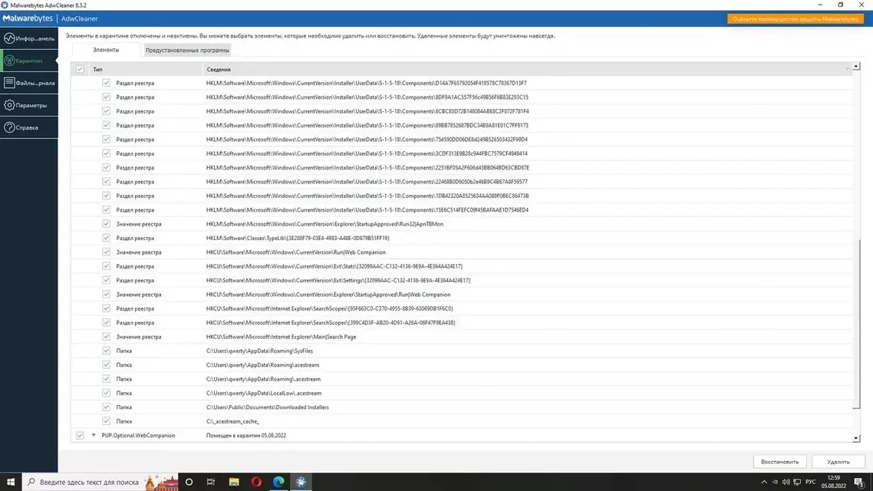Toggle checkbox for TypeLib registry key row

(107, 238)
